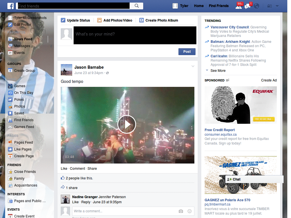The width and height of the screenshot is (291, 218).
Task: Open the comment emoji sticker icon
Action: tap(190, 211)
